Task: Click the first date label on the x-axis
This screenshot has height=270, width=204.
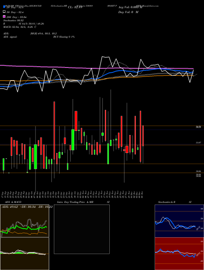Action: [x=3, y=194]
